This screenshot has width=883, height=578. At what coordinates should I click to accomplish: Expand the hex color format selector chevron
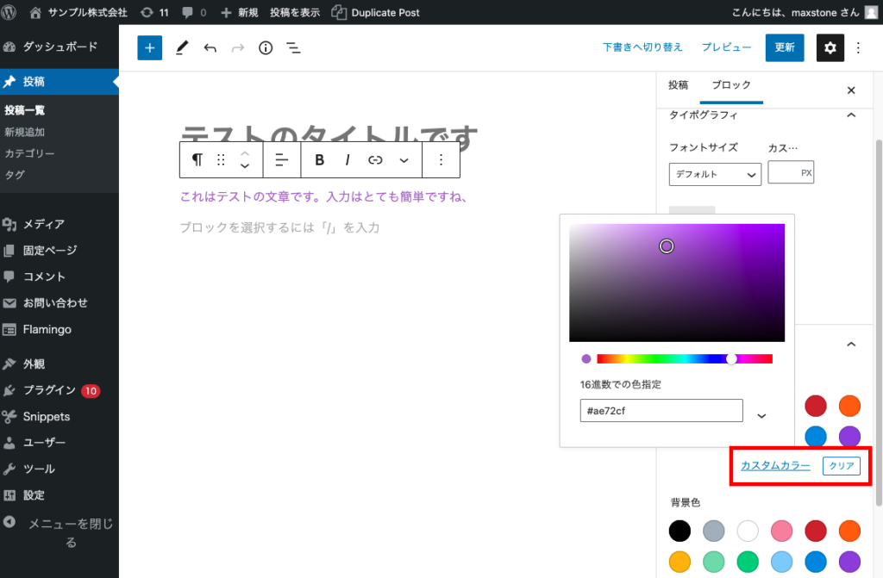click(x=761, y=416)
